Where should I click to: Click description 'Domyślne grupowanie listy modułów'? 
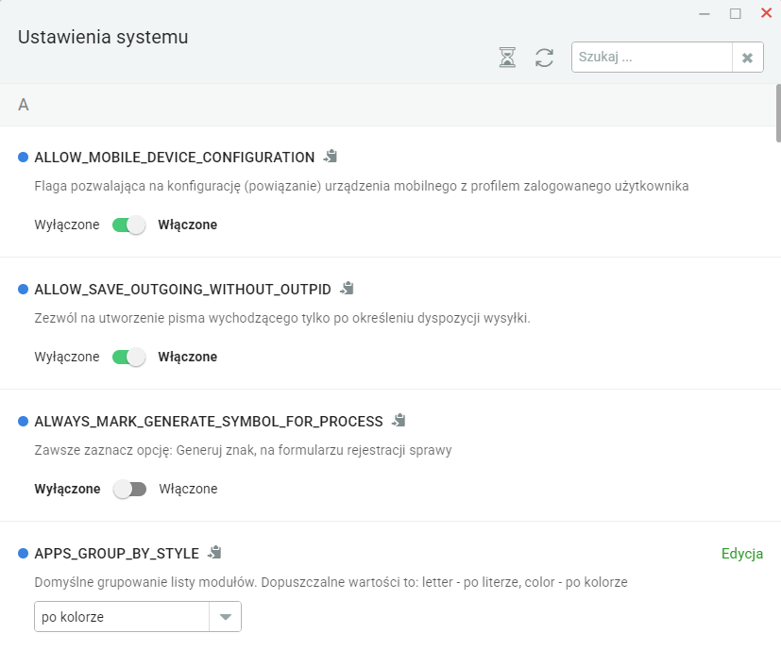331,582
